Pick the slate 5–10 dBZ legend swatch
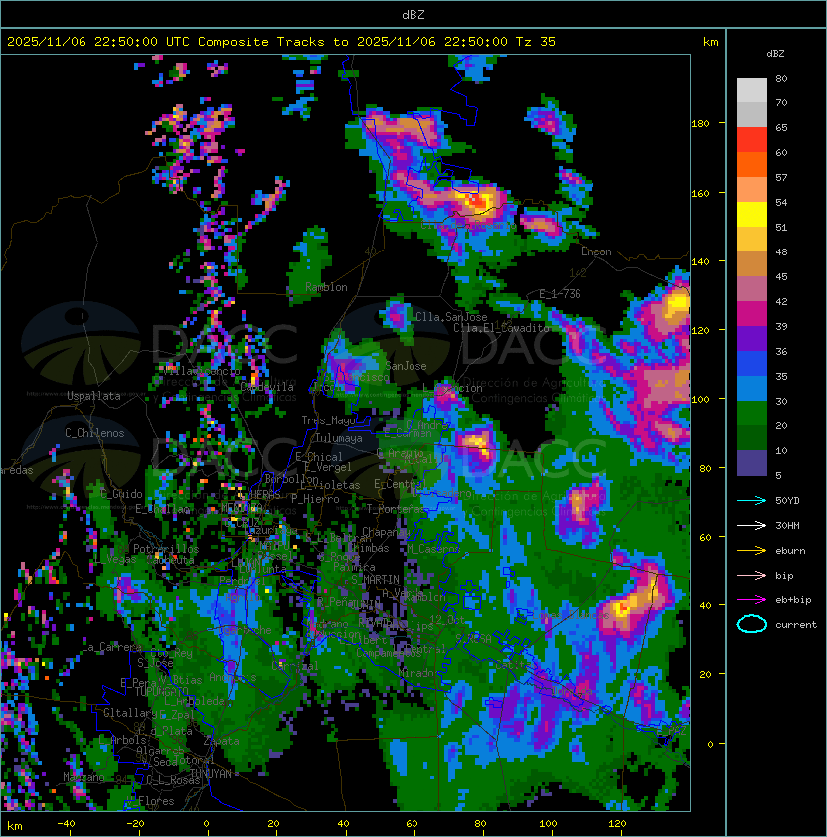This screenshot has width=827, height=837. point(751,463)
